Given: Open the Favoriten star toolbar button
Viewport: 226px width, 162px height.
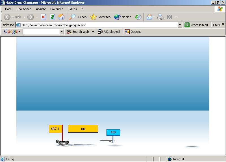Looking at the screenshot, I should click(100, 17).
